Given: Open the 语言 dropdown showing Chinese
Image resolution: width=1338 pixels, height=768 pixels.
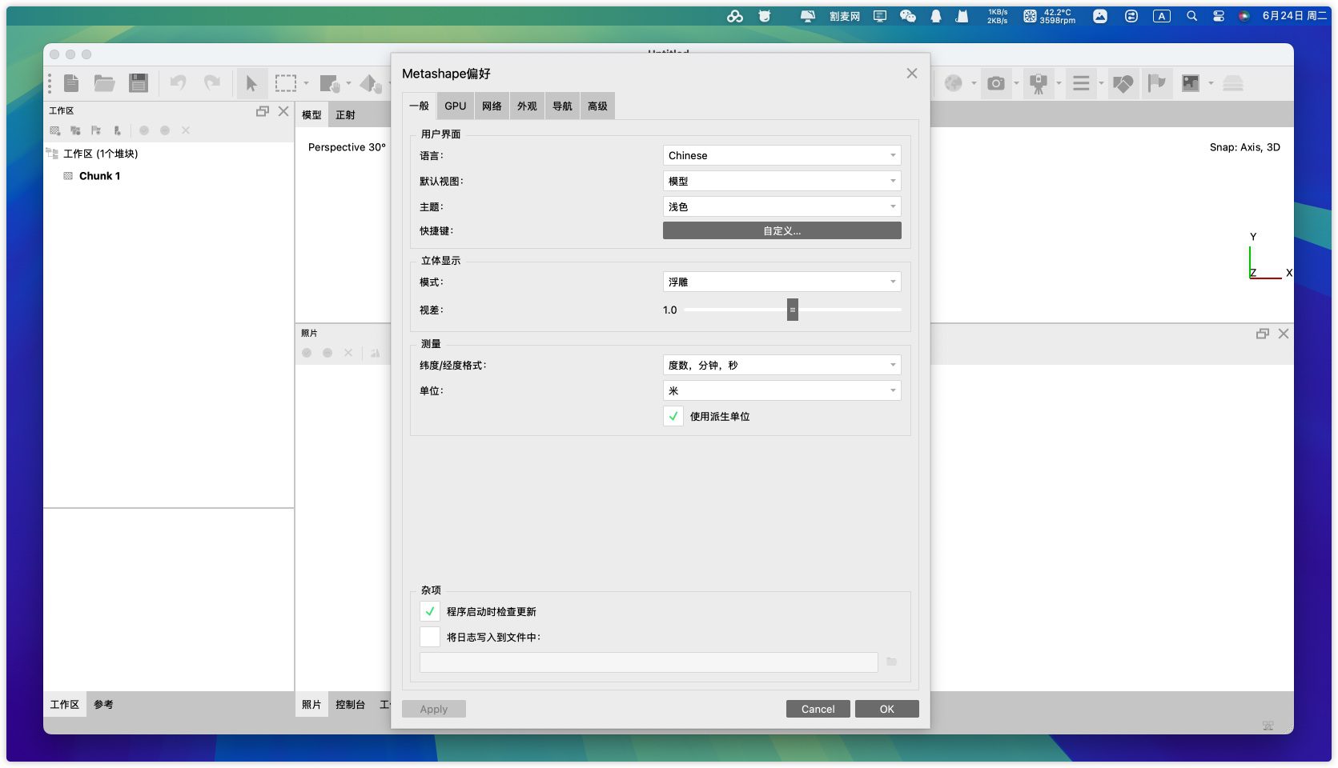Looking at the screenshot, I should [782, 155].
